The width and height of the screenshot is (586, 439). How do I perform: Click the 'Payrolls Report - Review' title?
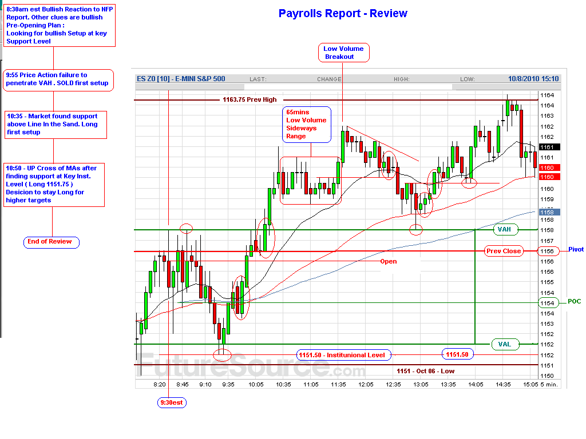point(343,14)
